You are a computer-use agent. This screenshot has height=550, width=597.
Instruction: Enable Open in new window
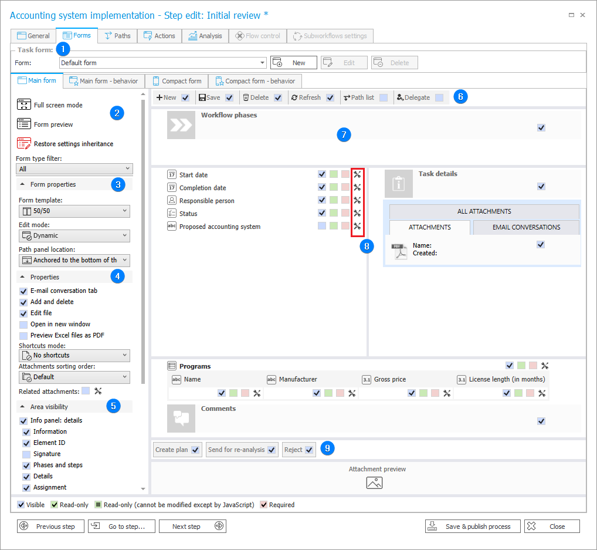[x=23, y=325]
